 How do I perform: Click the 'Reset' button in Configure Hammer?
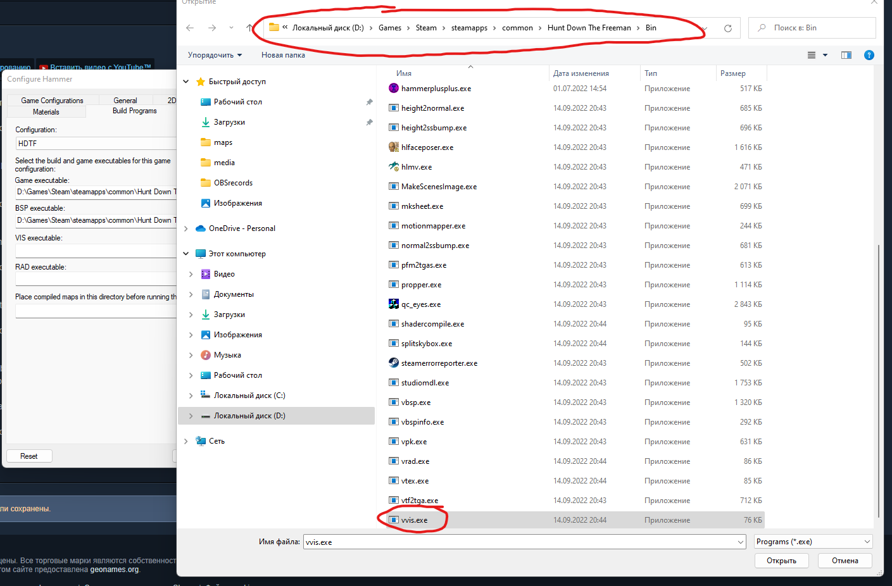click(x=29, y=456)
